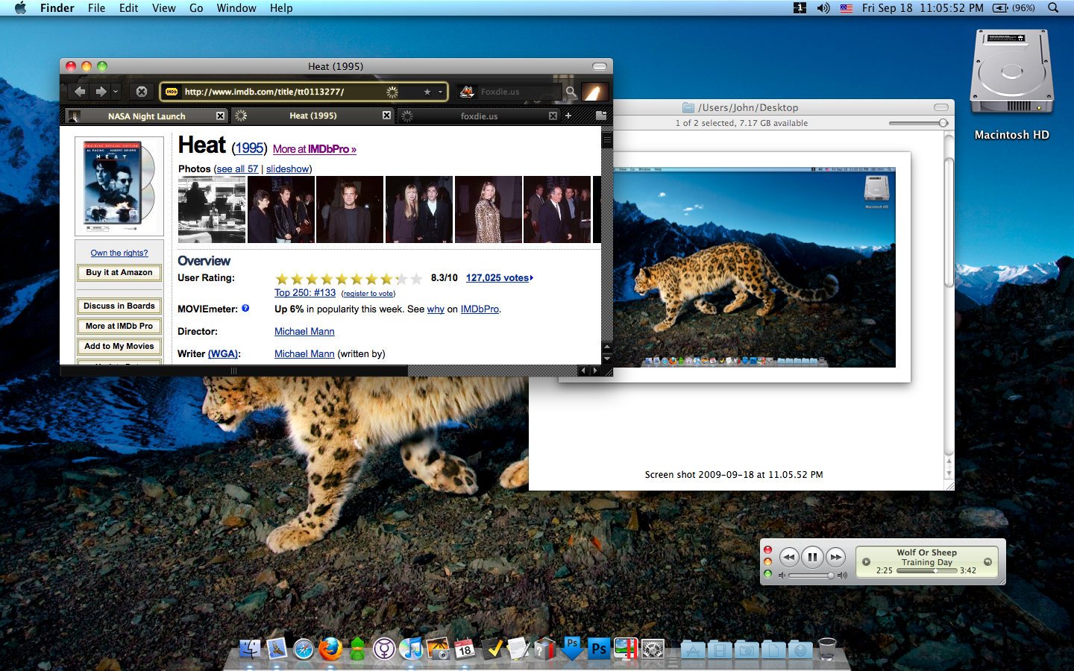The height and width of the screenshot is (671, 1074).
Task: Select 'Screen shot 2009-09-18' file name
Action: (x=734, y=475)
